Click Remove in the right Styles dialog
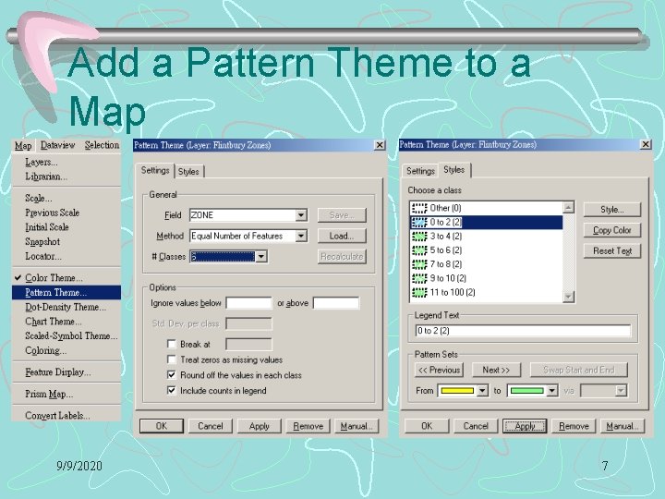This screenshot has height=499, width=665. (574, 426)
